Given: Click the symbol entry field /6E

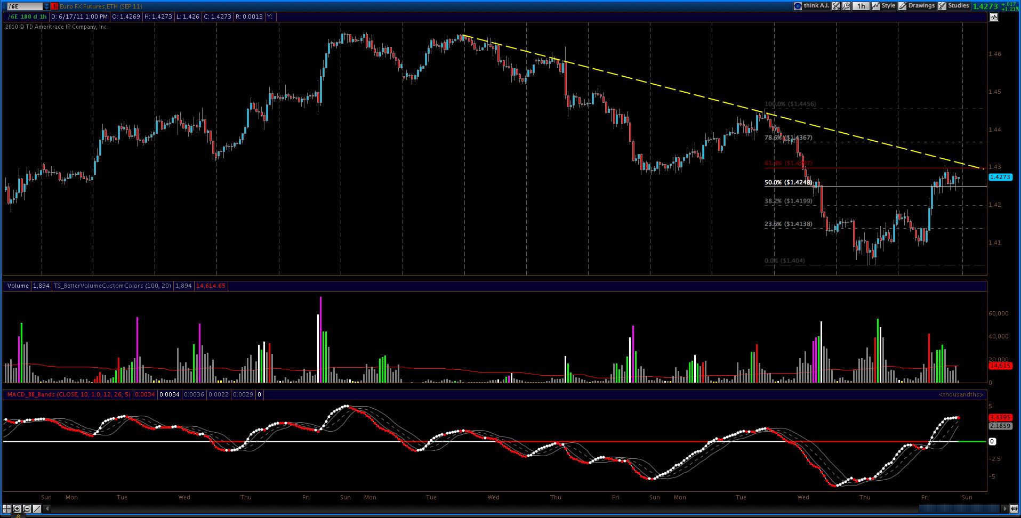Looking at the screenshot, I should tap(25, 6).
